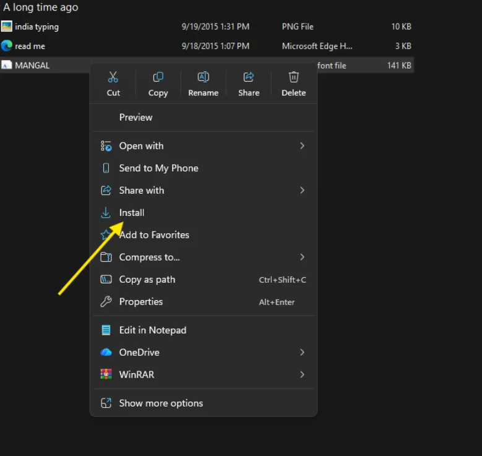Click the Cut scissors icon
The width and height of the screenshot is (482, 456).
[113, 77]
